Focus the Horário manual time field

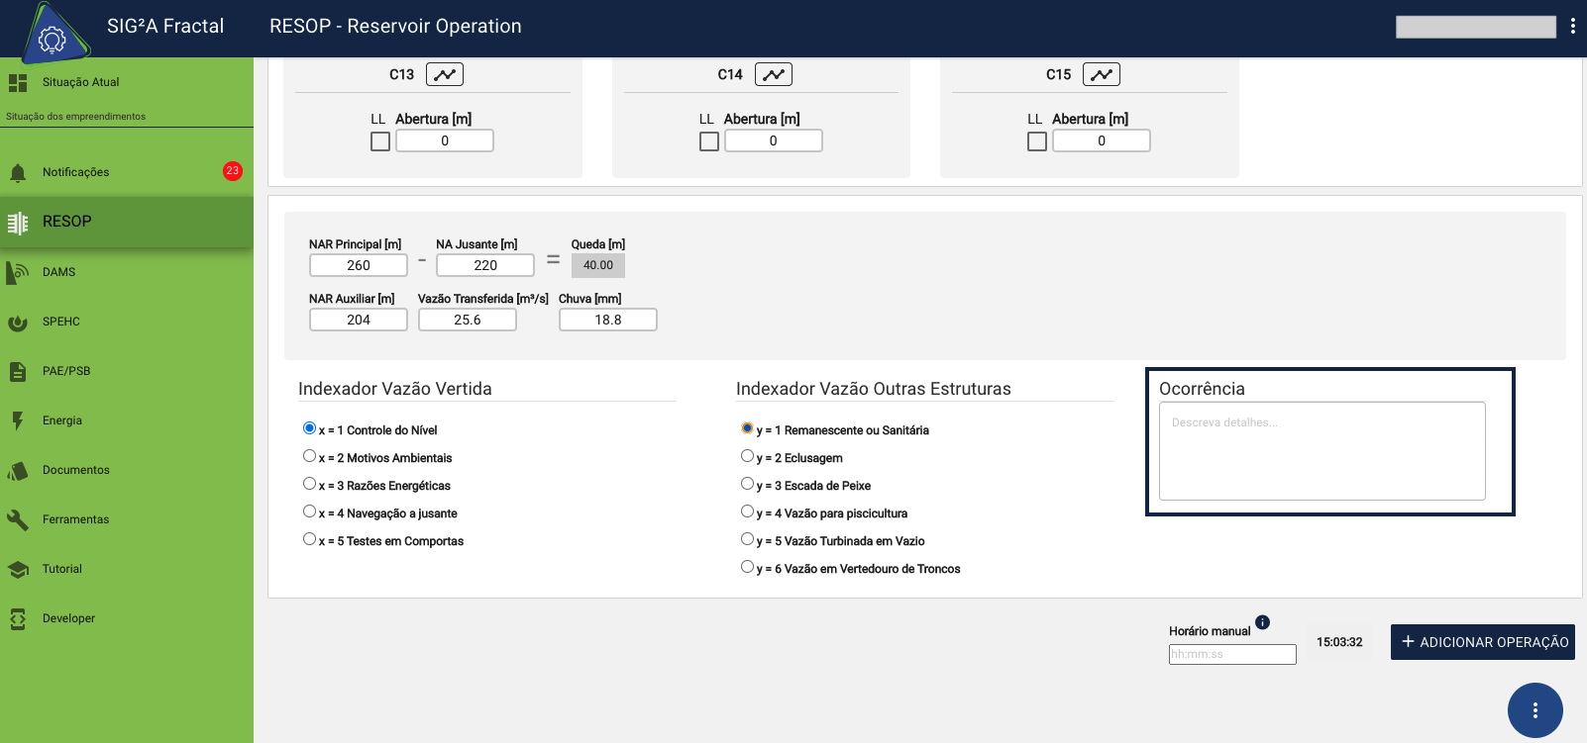pyautogui.click(x=1231, y=654)
